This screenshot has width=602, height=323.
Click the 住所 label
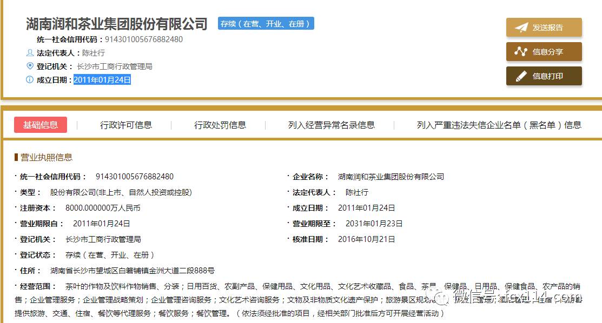coord(30,271)
